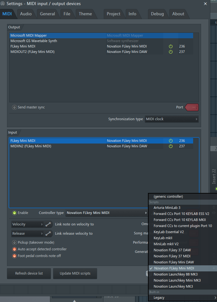Close the Settings window
This screenshot has height=302, width=217.
point(205,4)
